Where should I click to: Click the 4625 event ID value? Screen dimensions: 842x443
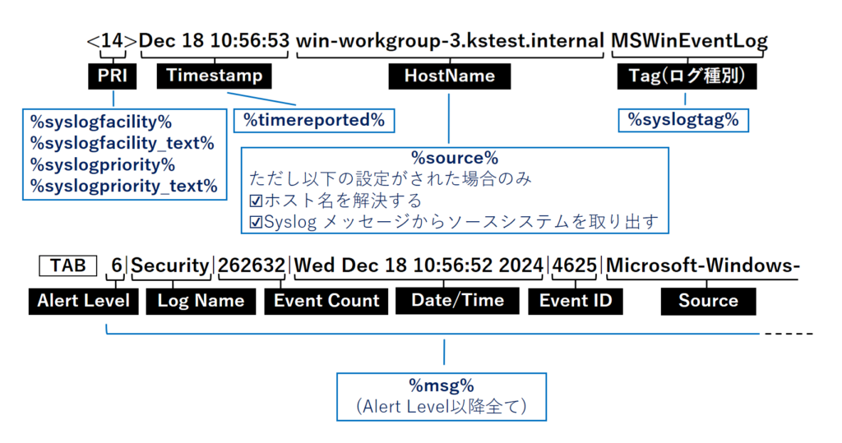pos(574,265)
